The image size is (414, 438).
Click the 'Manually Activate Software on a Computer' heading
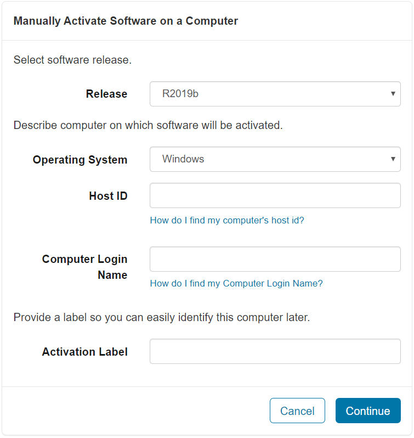click(126, 21)
